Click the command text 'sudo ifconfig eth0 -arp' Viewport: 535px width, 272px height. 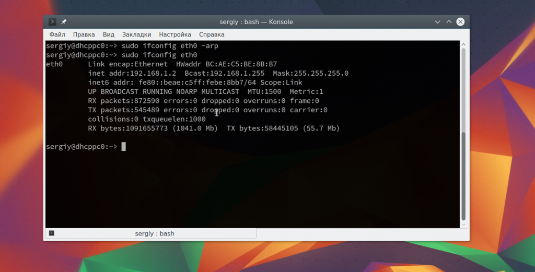170,45
